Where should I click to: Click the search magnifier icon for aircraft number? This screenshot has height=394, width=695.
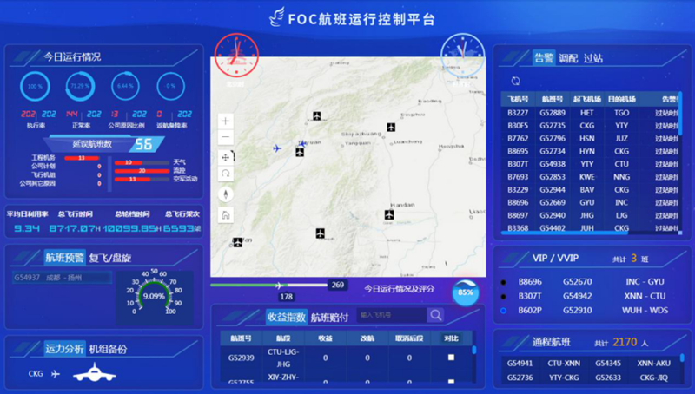(x=435, y=315)
